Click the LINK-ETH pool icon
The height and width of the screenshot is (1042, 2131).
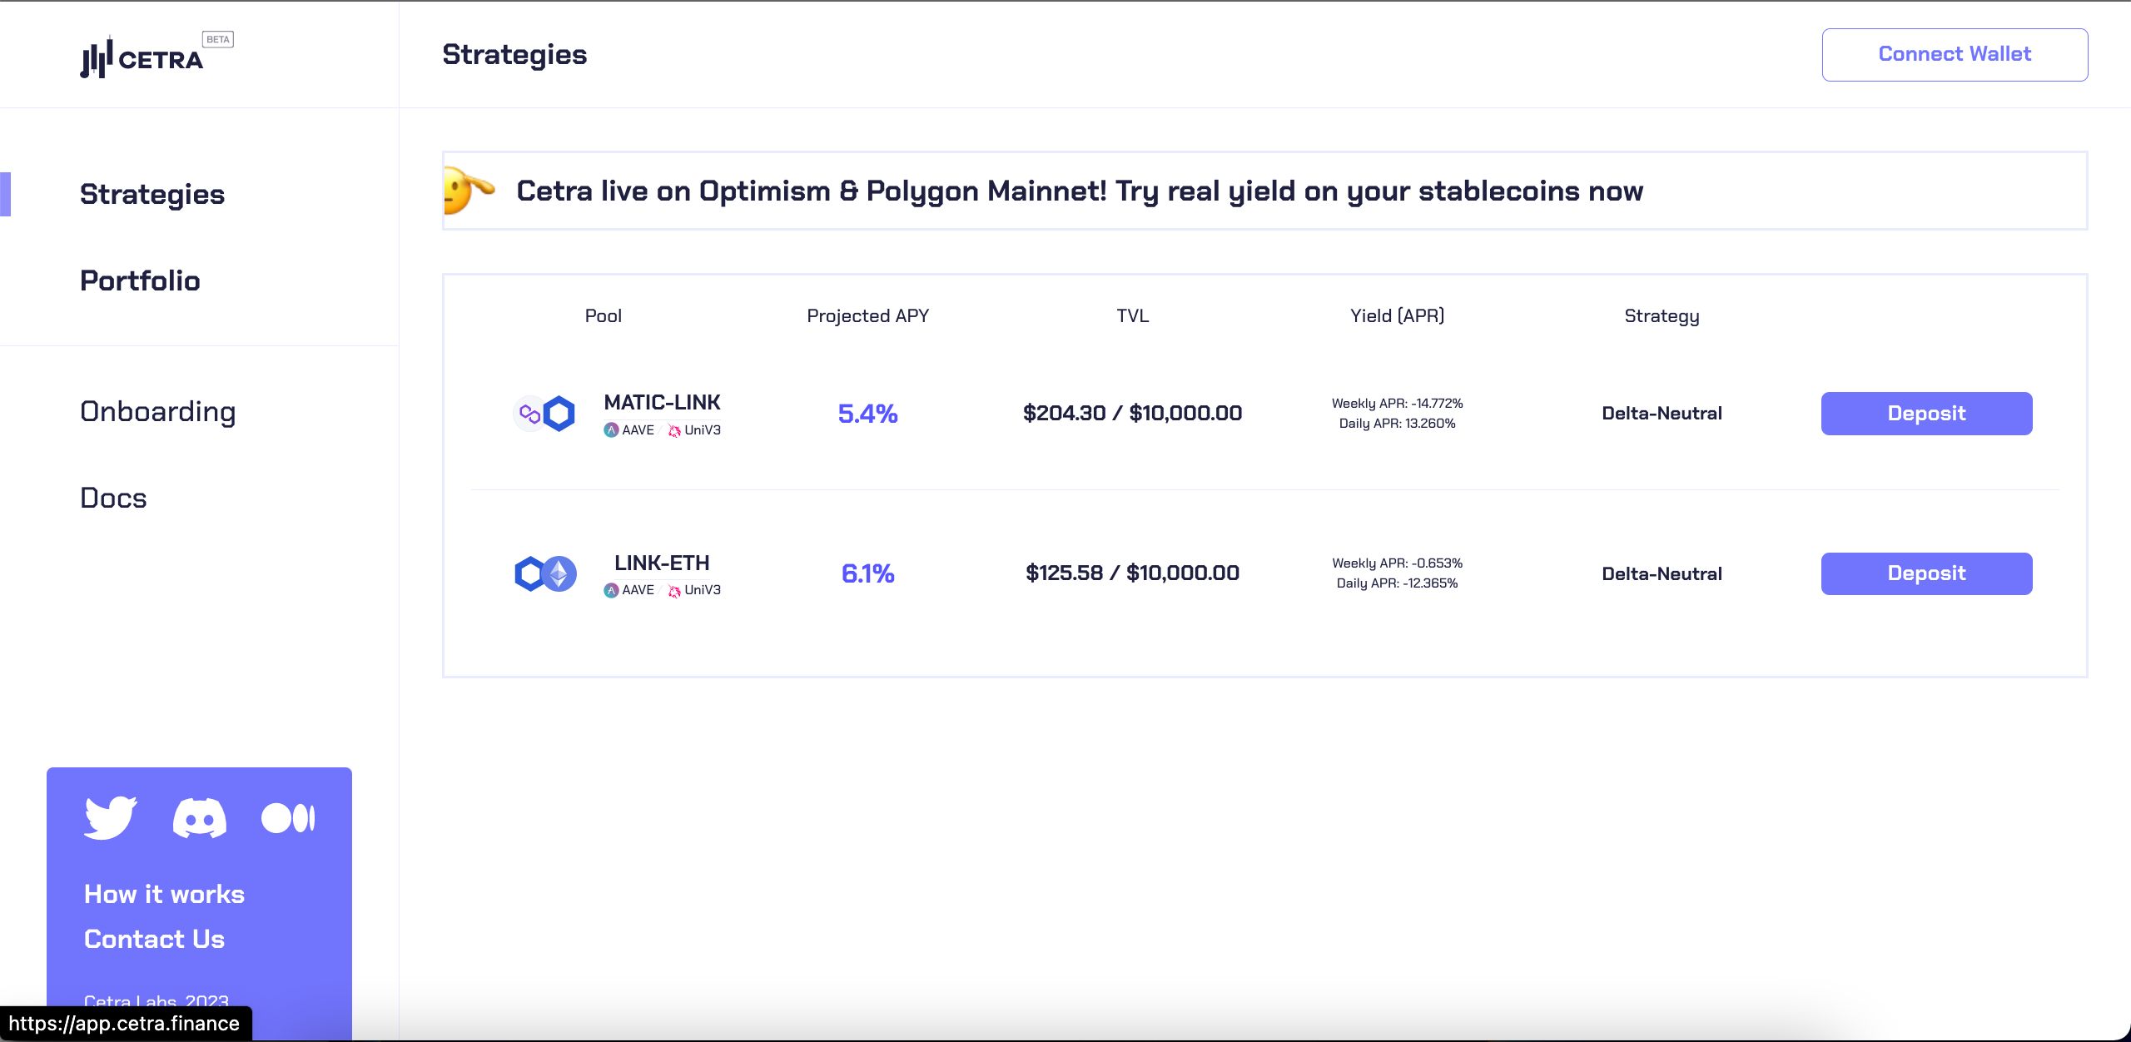[x=545, y=572]
